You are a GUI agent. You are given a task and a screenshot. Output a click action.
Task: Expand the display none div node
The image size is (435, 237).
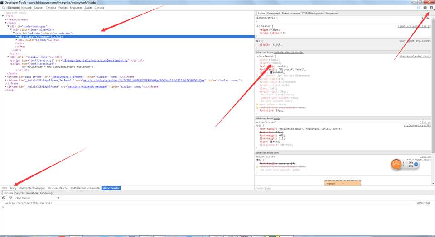(x=8, y=57)
